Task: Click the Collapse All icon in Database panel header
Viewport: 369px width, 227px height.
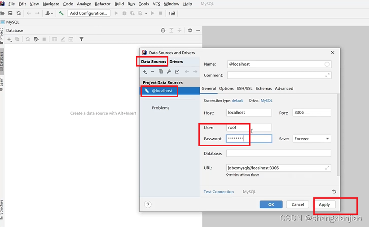Action: click(x=180, y=31)
